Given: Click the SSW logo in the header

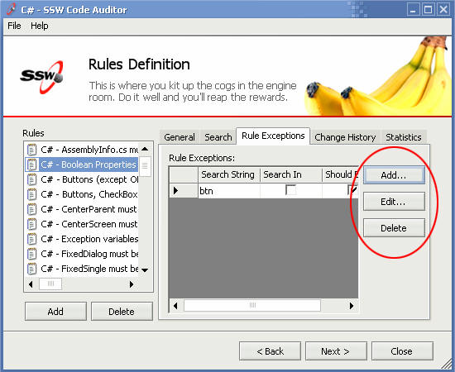Looking at the screenshot, I should 42,77.
